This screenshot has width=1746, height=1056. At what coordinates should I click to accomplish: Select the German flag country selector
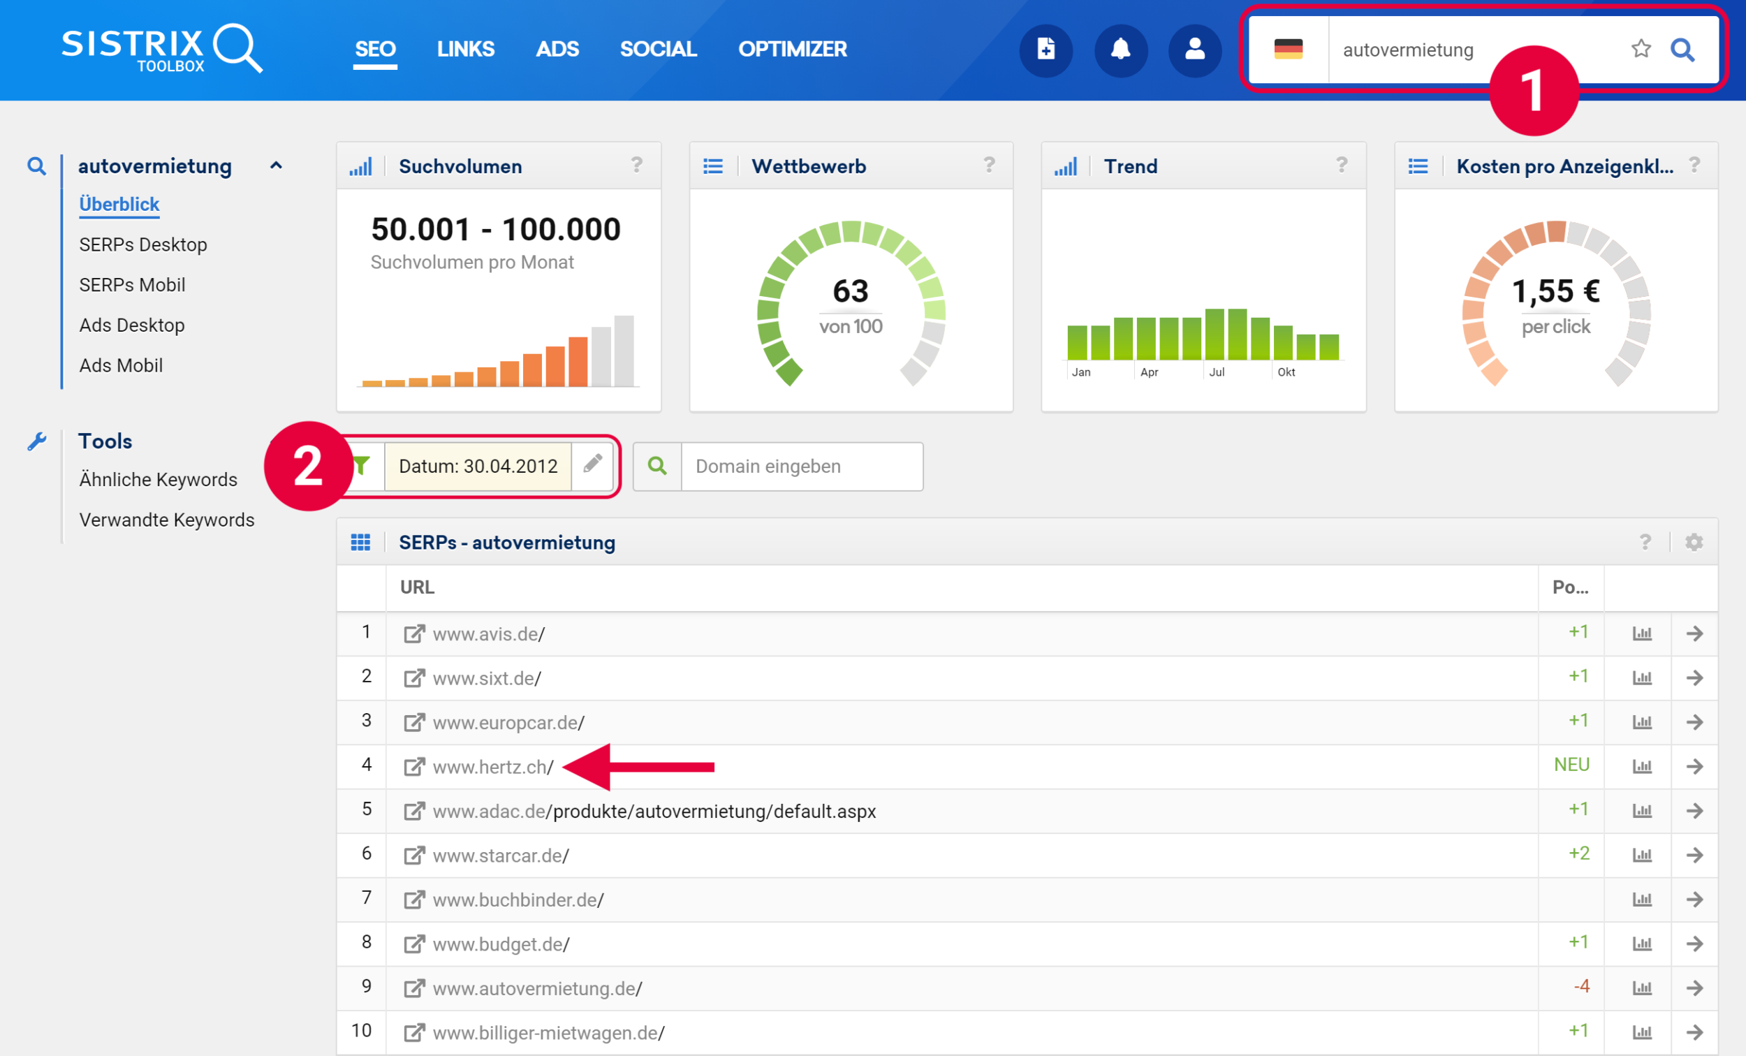coord(1288,50)
